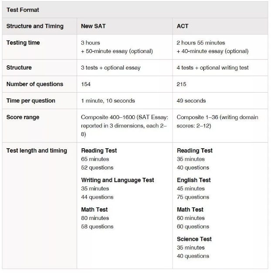The width and height of the screenshot is (271, 273).
Task: Click the SAT '3 hours' testing time
Action: point(91,43)
